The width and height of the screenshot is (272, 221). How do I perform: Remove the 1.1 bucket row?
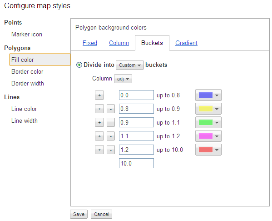coord(111,136)
